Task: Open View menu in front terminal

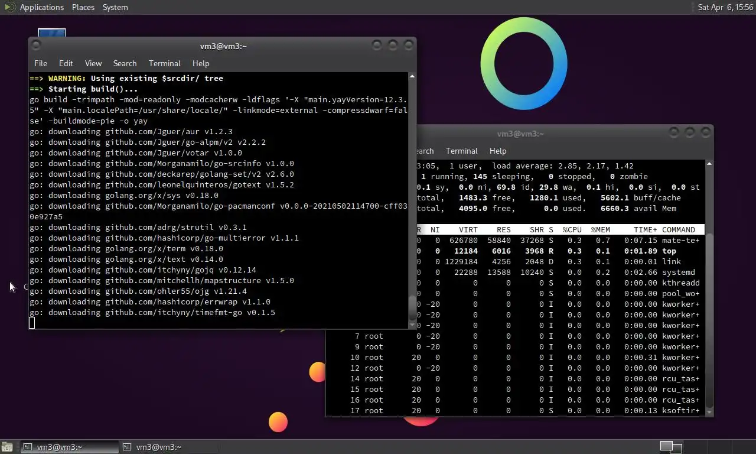Action: coord(93,63)
